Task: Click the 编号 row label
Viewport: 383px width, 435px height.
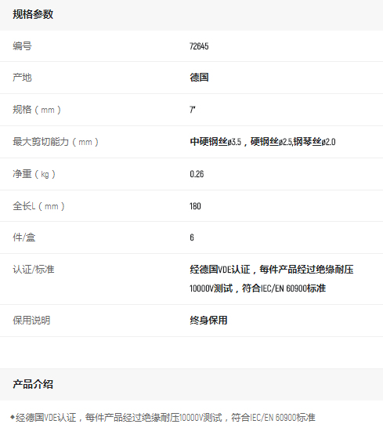Action: (x=22, y=46)
